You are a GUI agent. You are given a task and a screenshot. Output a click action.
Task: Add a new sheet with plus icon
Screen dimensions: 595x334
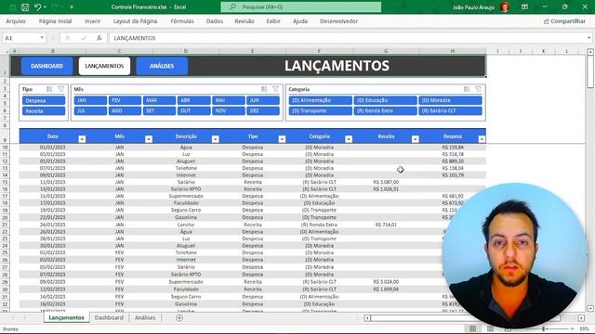179,318
